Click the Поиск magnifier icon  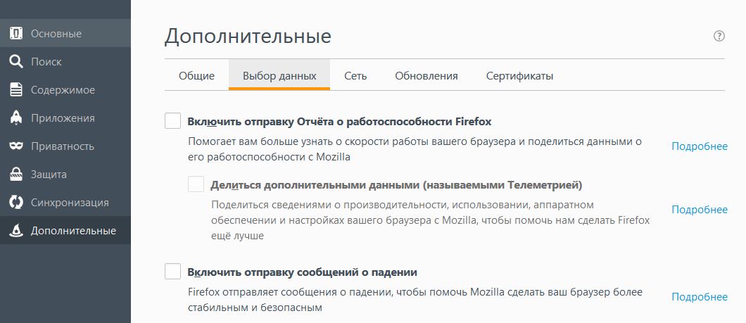(x=15, y=61)
